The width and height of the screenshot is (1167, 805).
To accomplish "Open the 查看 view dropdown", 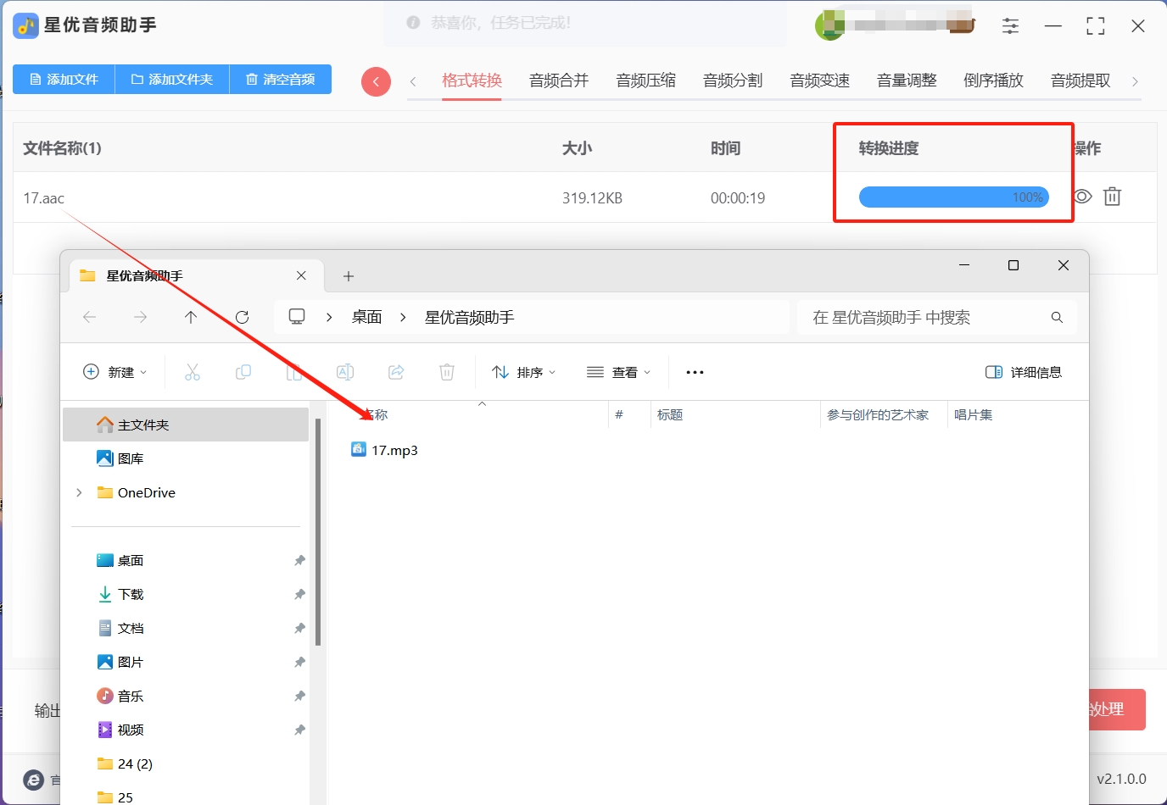I will [x=619, y=372].
